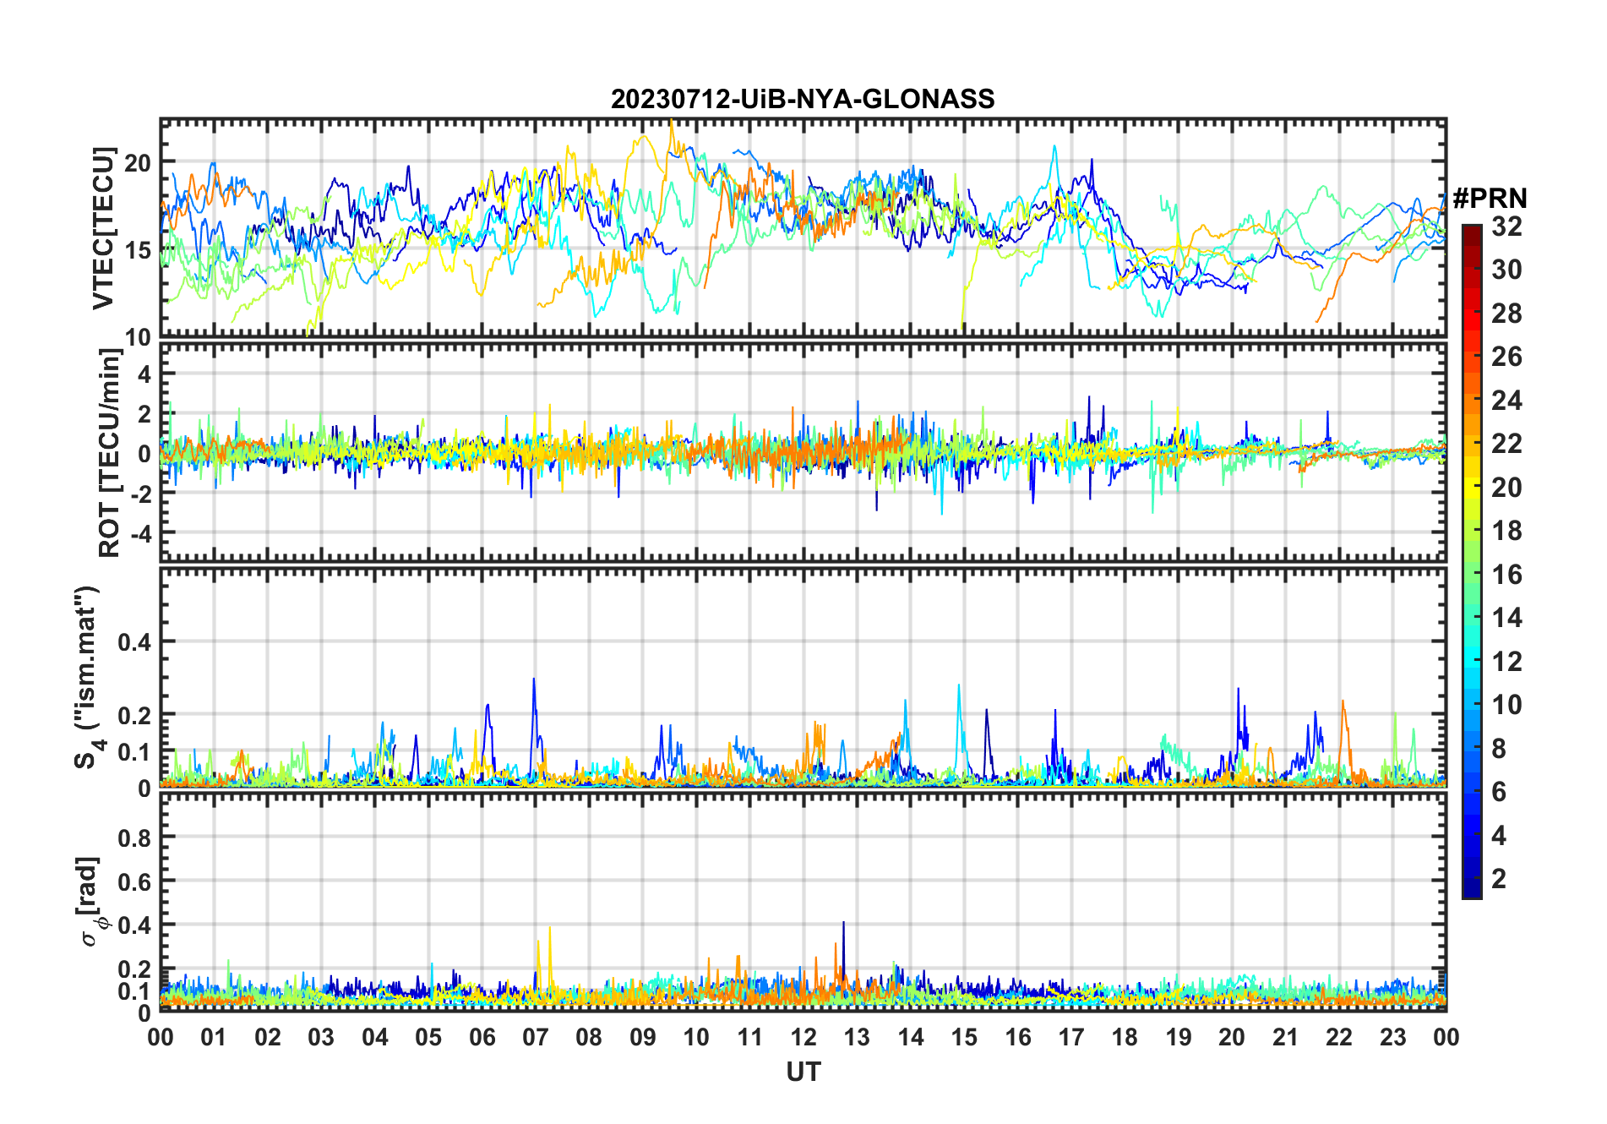Select colorbar tick label 2
1607x1124 pixels.
[1499, 879]
